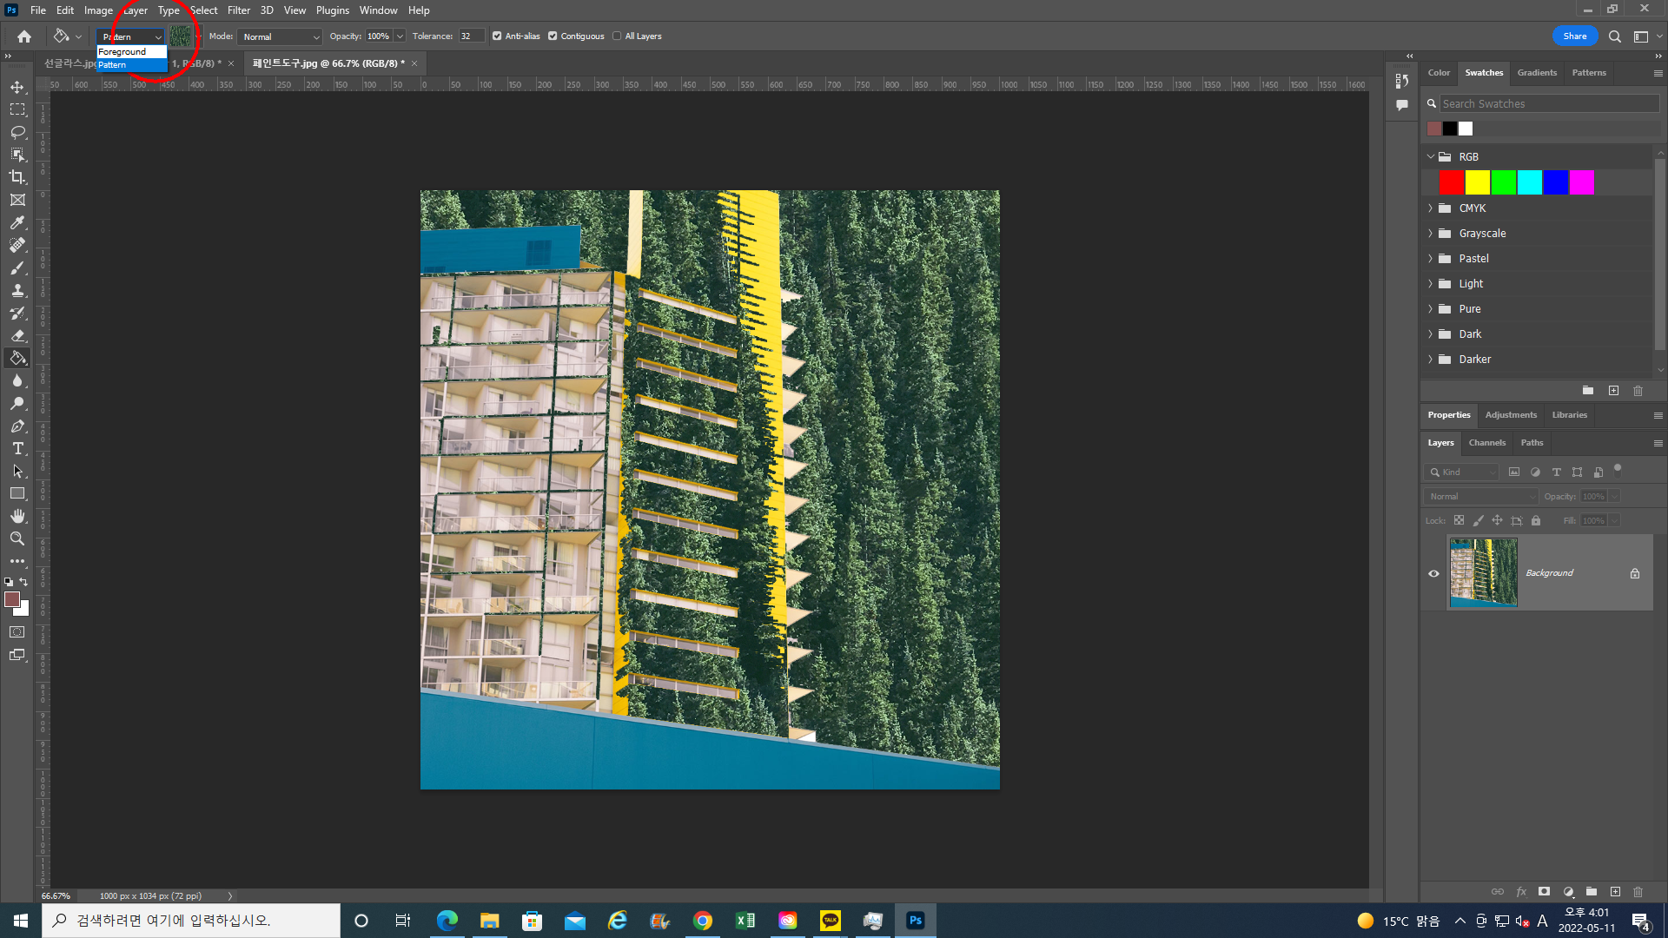Hide the Background layer visibility eye

1433,573
